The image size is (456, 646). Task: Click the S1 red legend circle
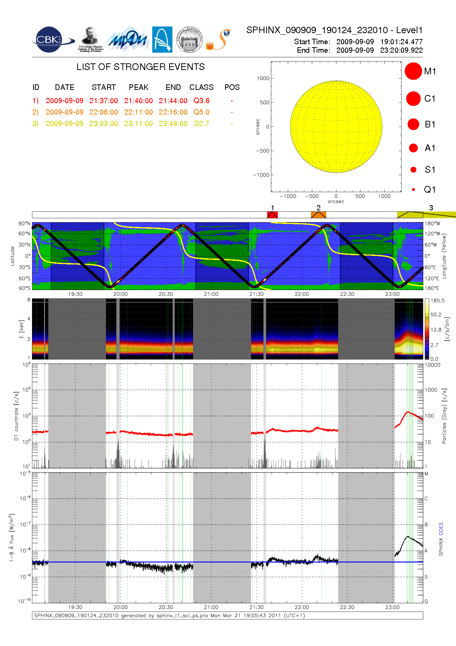(x=413, y=169)
